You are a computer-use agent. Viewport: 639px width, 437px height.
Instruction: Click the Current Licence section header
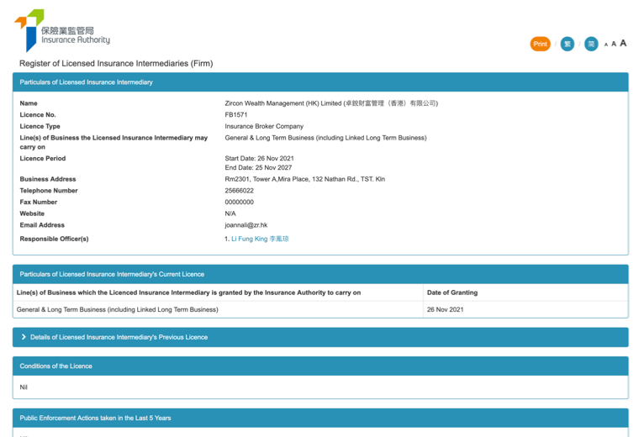112,274
